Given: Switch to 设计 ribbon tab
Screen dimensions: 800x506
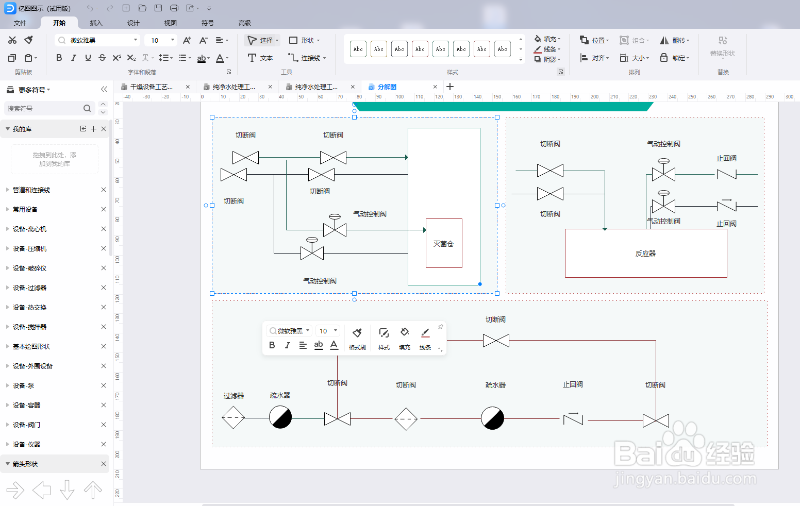Looking at the screenshot, I should pos(134,23).
